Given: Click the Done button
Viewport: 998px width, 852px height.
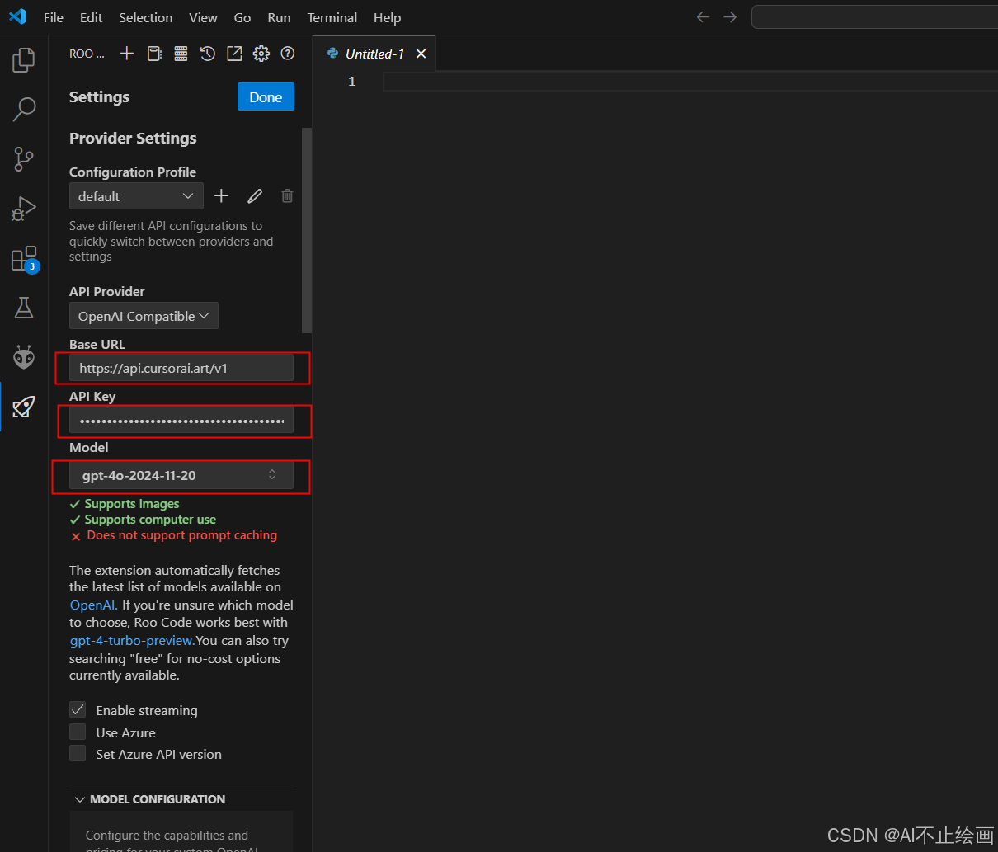Looking at the screenshot, I should pos(266,96).
